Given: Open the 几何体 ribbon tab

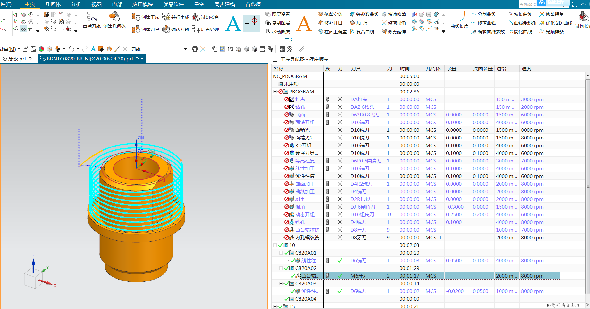Looking at the screenshot, I should click(x=53, y=4).
